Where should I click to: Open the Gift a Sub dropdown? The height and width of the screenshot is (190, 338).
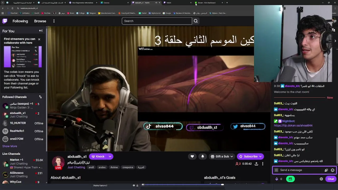pos(222,156)
